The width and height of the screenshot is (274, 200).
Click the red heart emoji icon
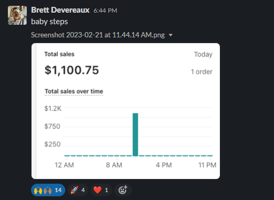tap(97, 190)
